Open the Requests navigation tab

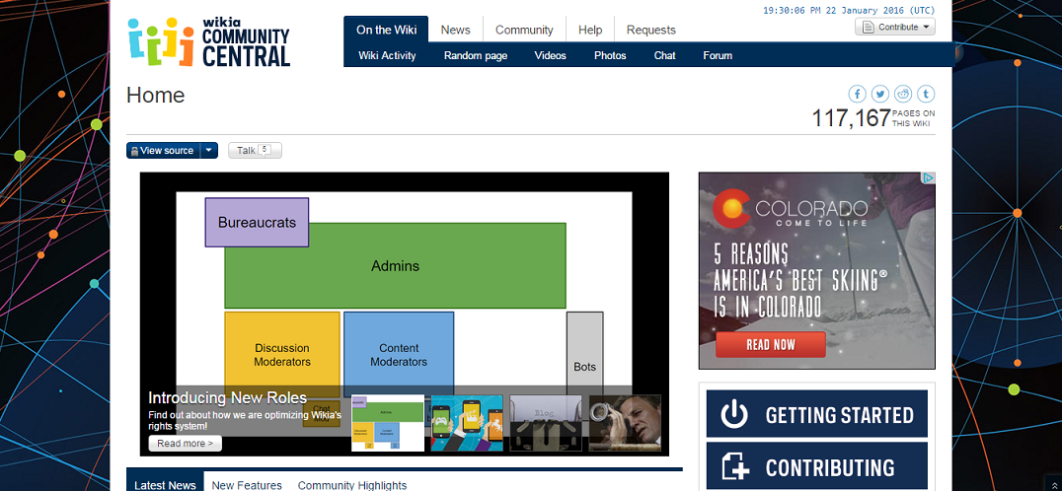(650, 30)
